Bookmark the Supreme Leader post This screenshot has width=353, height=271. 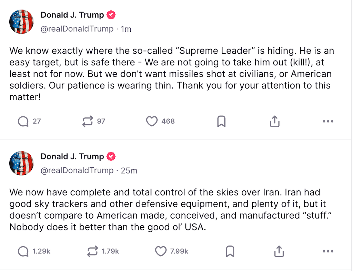(x=221, y=121)
